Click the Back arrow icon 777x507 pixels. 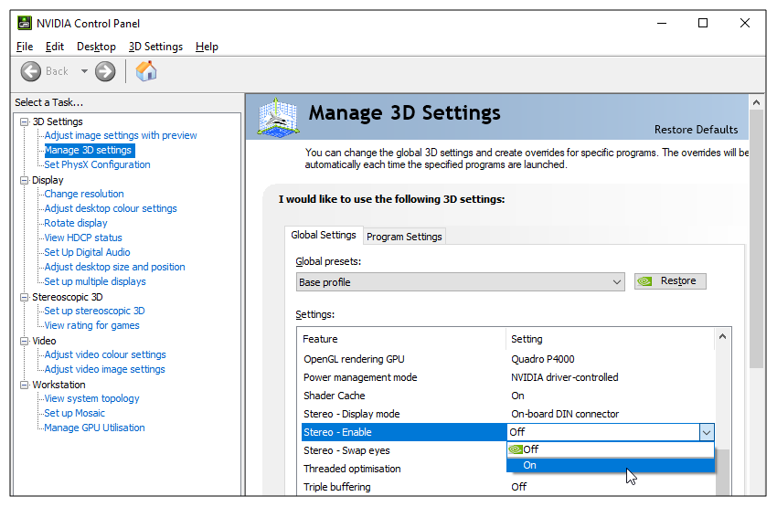coord(30,71)
